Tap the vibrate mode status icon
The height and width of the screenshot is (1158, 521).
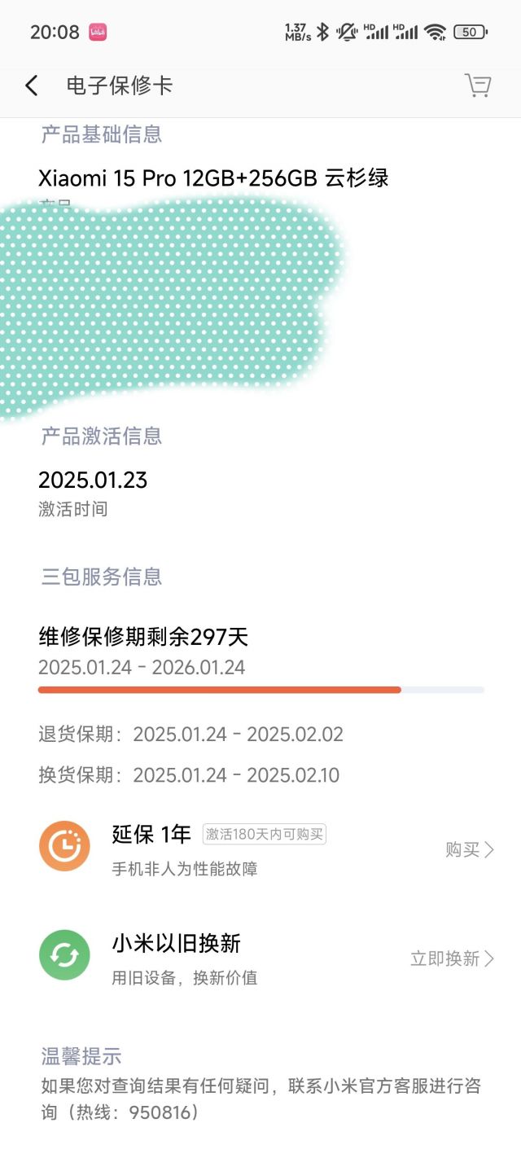pos(345,31)
